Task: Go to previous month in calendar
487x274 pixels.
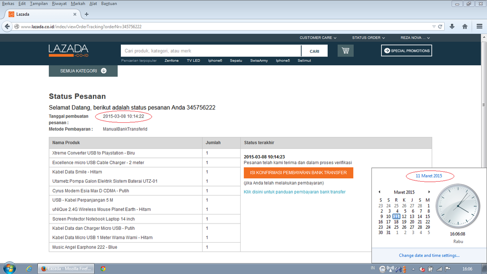Action: pos(379,192)
